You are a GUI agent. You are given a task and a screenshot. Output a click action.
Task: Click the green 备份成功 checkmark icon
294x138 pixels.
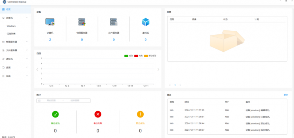[55, 114]
